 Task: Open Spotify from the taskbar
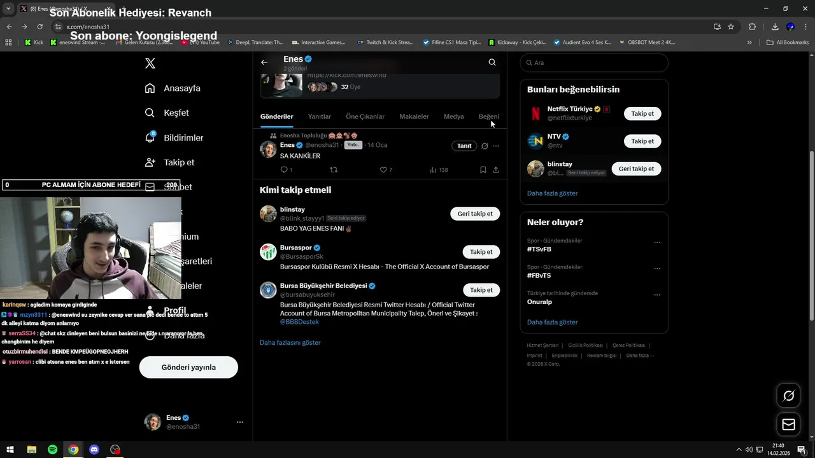52,450
